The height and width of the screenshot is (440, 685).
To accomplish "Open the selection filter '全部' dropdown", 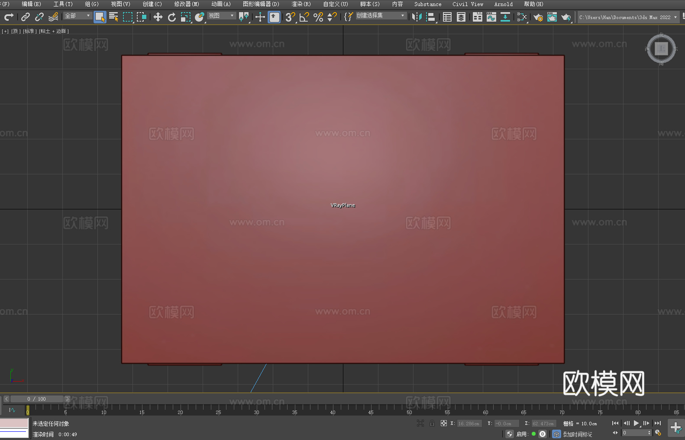I will click(78, 16).
